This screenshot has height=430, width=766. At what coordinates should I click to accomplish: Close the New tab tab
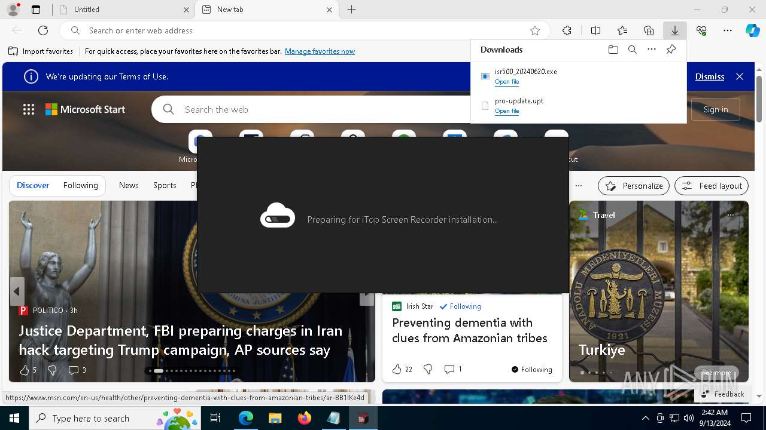329,10
